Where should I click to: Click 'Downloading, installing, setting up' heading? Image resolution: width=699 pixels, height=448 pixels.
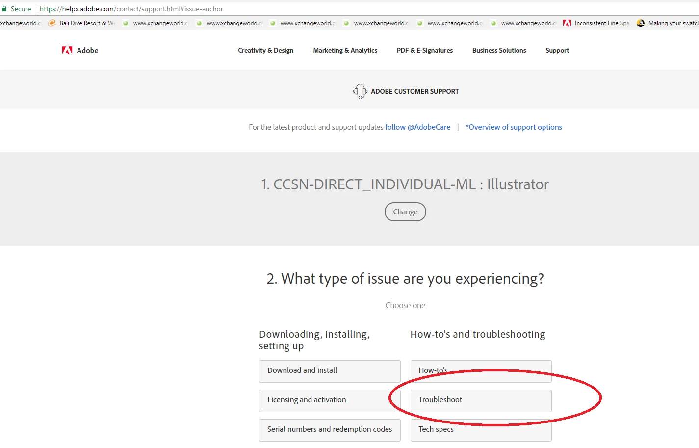click(314, 340)
